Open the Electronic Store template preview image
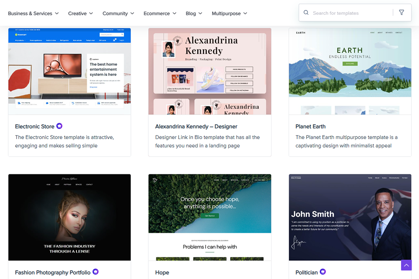This screenshot has height=279, width=419. click(69, 71)
